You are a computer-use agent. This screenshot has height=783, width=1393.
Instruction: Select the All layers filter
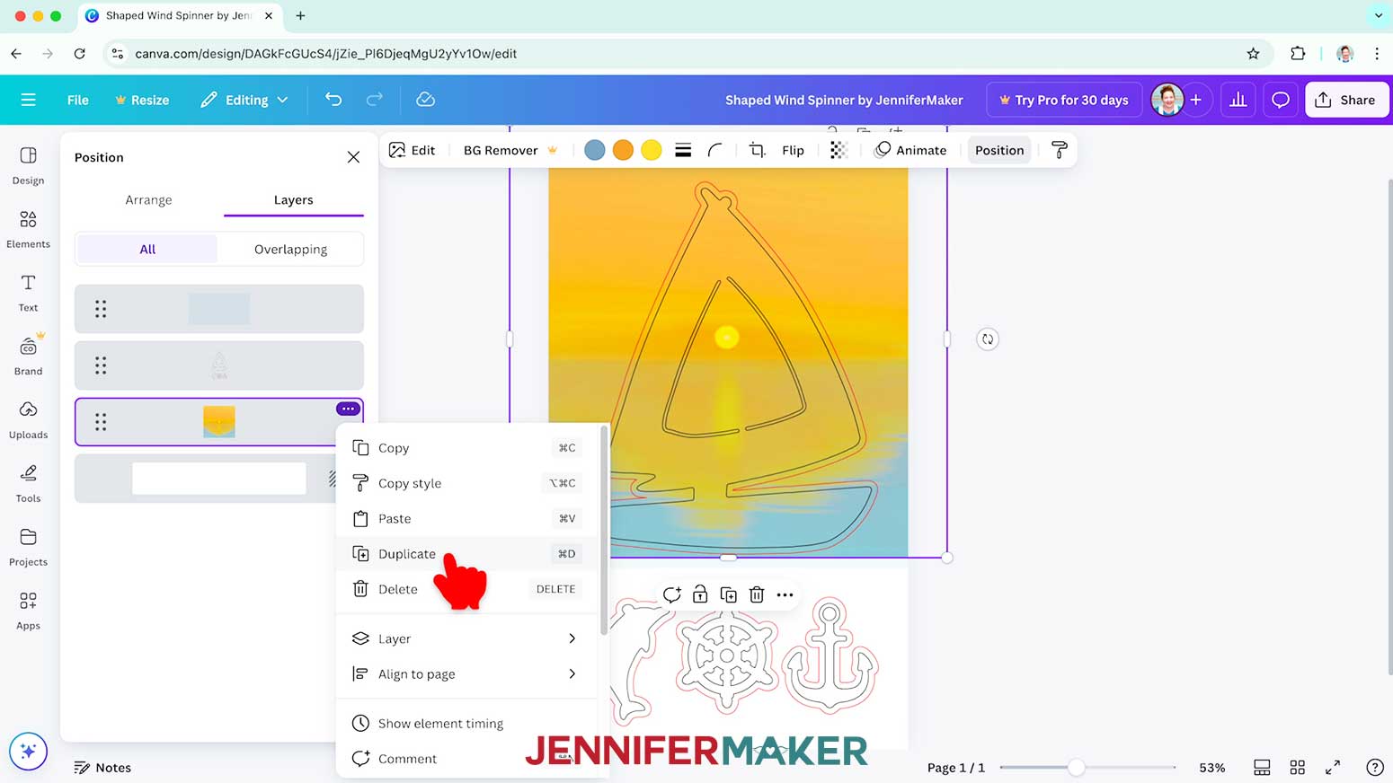click(x=147, y=249)
